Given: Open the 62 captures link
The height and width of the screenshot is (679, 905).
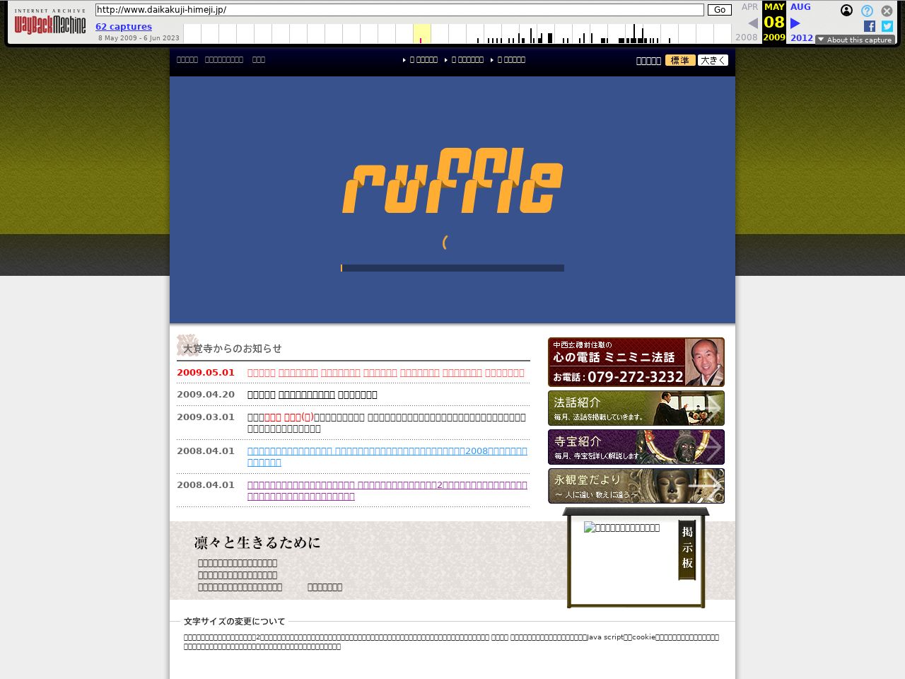Looking at the screenshot, I should pos(124,27).
